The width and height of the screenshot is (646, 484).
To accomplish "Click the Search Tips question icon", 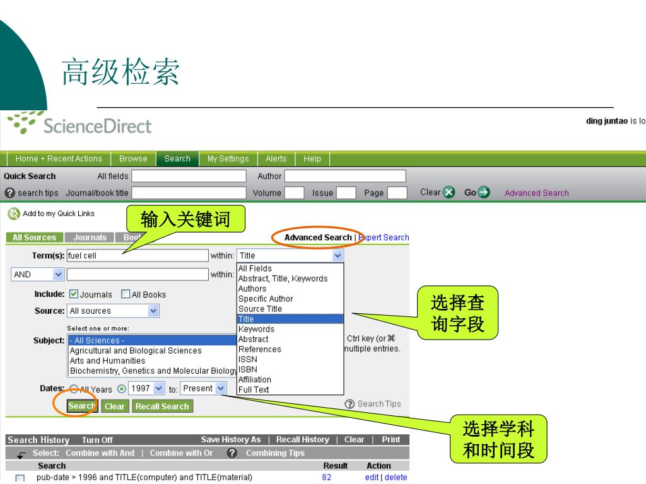I will click(349, 404).
